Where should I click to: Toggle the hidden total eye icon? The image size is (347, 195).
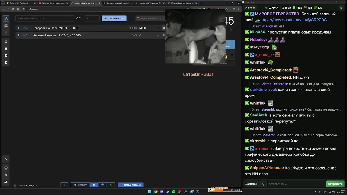(15, 186)
